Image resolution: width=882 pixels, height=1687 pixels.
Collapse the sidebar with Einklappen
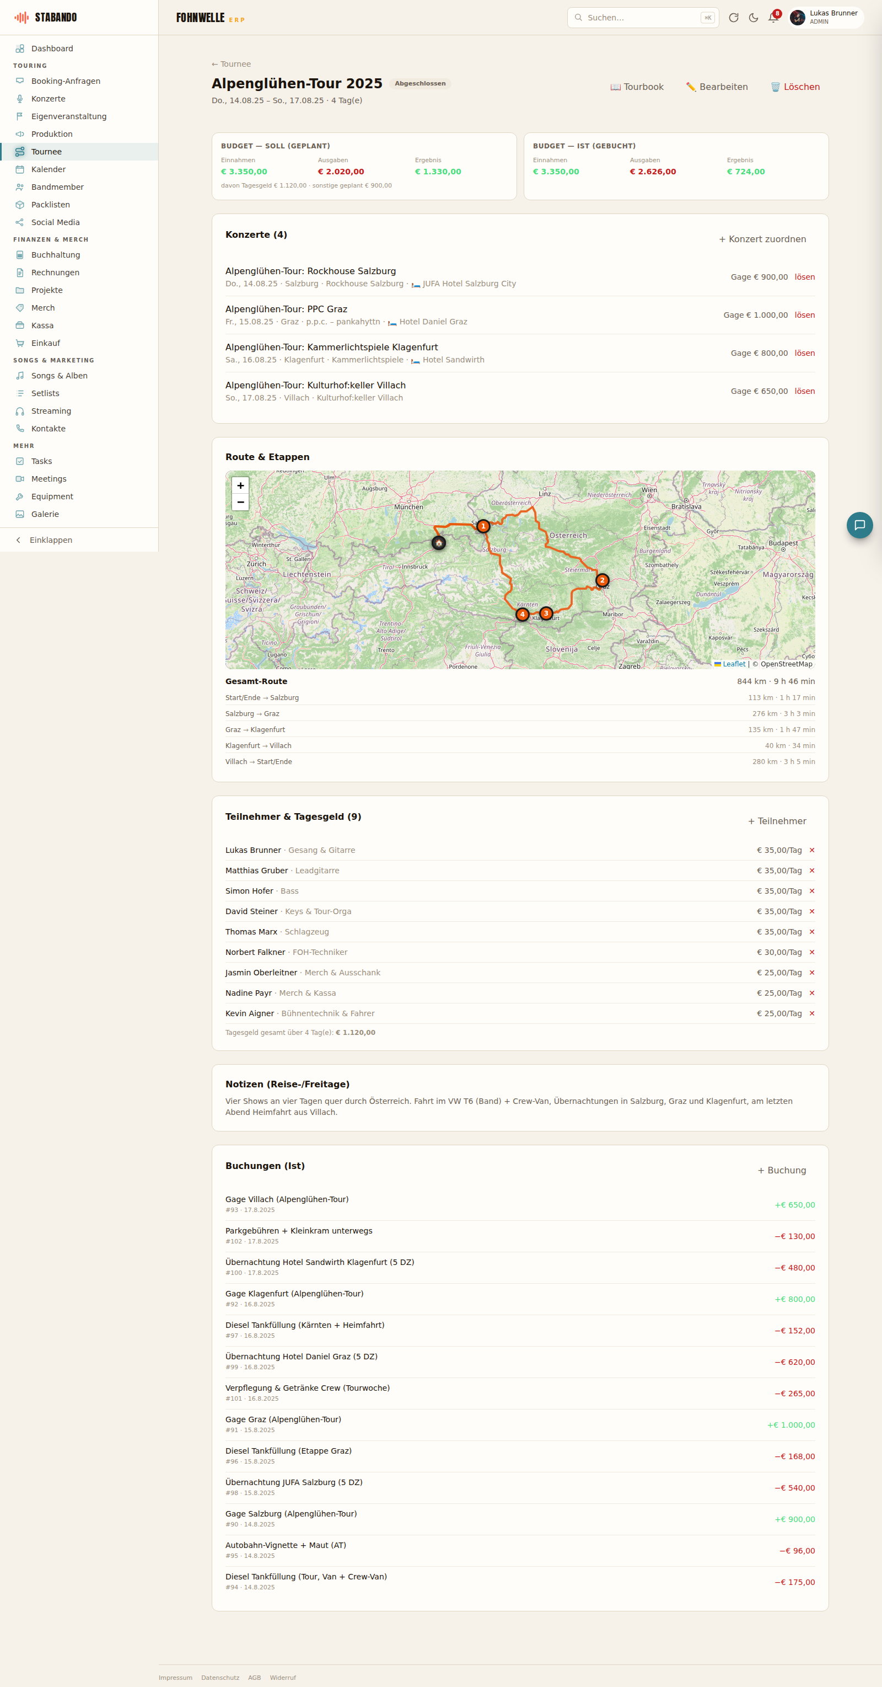pyautogui.click(x=79, y=540)
